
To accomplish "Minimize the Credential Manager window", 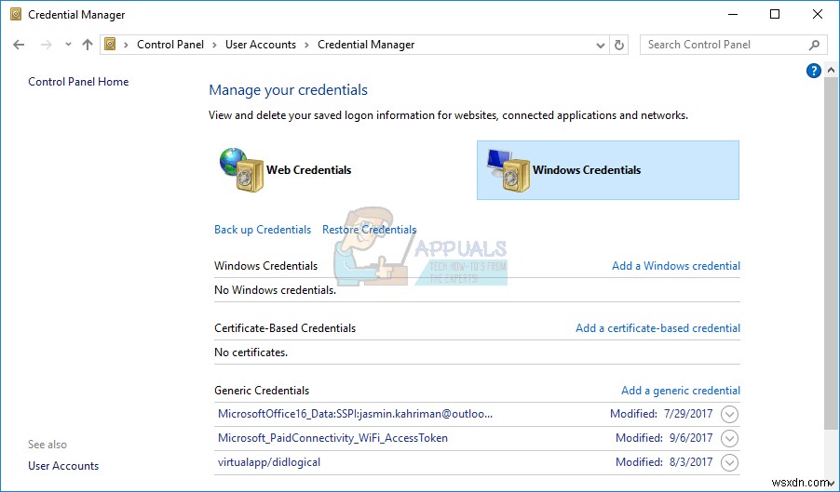I will coord(732,15).
